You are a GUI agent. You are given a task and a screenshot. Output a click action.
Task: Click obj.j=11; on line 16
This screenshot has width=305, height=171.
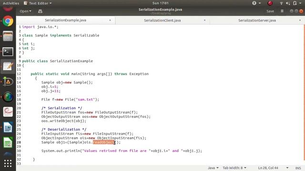click(x=51, y=91)
